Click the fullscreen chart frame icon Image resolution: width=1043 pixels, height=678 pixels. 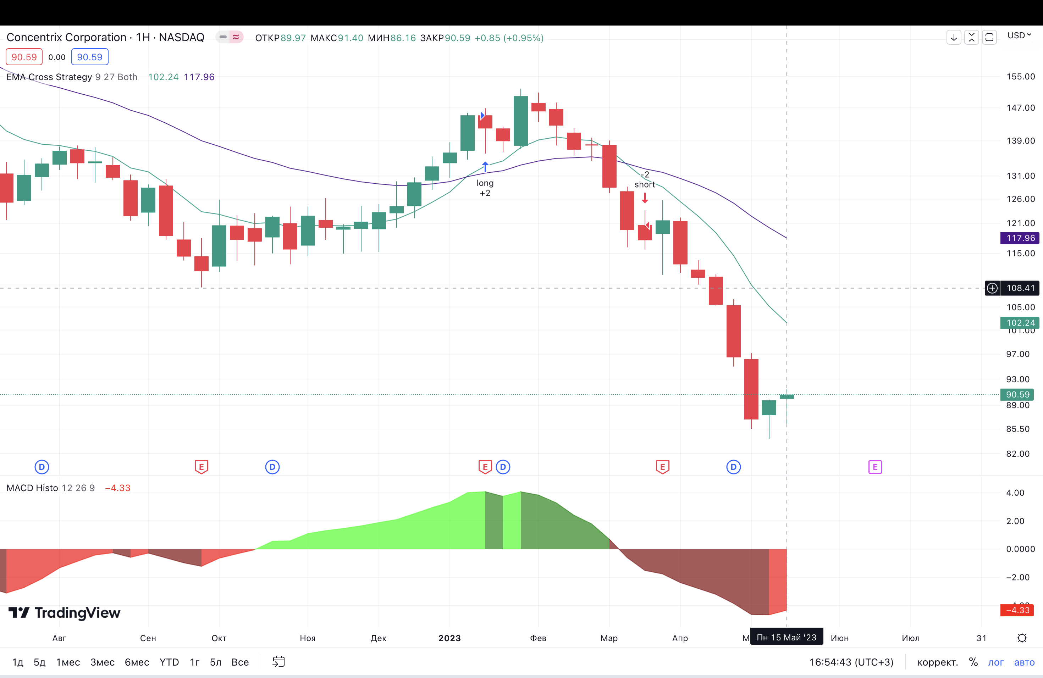pyautogui.click(x=989, y=37)
